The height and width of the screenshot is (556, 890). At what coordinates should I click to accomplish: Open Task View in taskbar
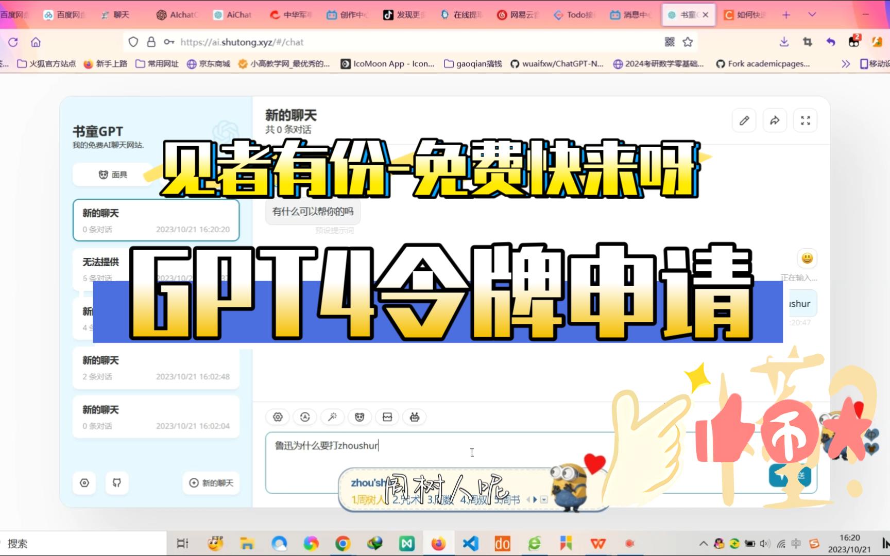[182, 544]
